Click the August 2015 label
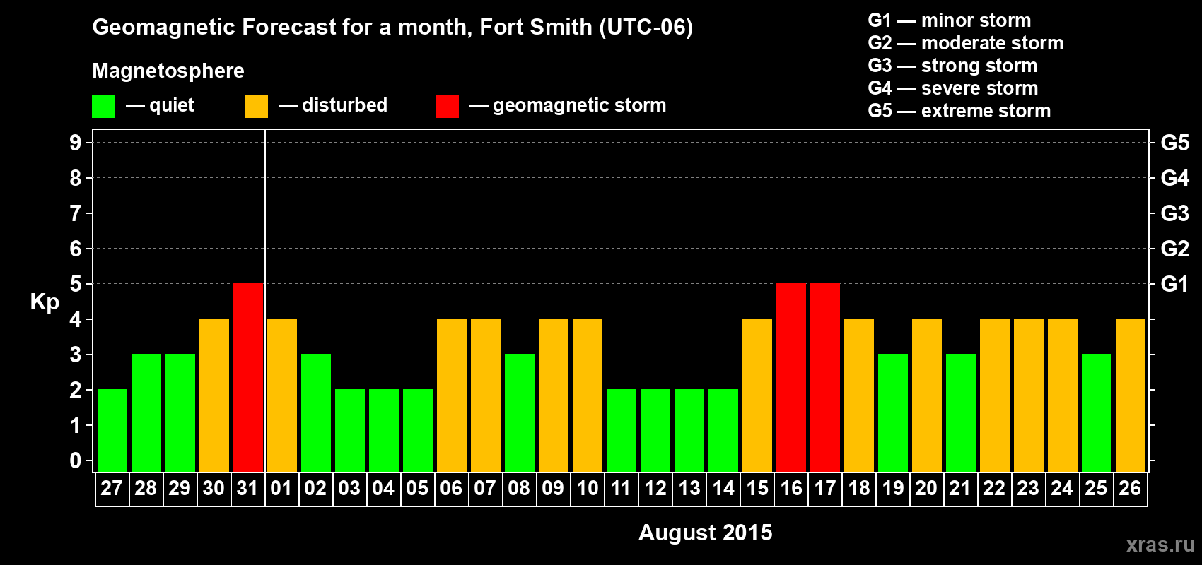1202x565 pixels. 706,533
